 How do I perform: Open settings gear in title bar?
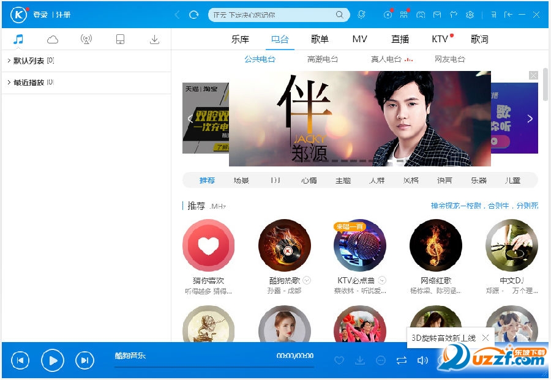[x=470, y=15]
